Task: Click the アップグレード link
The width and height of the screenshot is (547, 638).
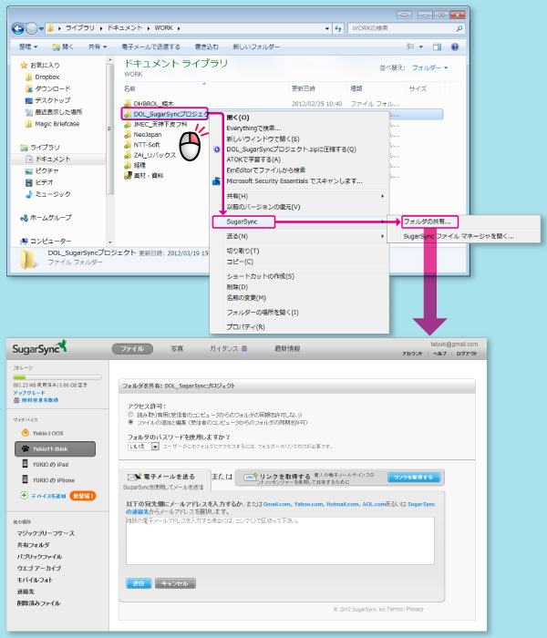Action: [29, 393]
